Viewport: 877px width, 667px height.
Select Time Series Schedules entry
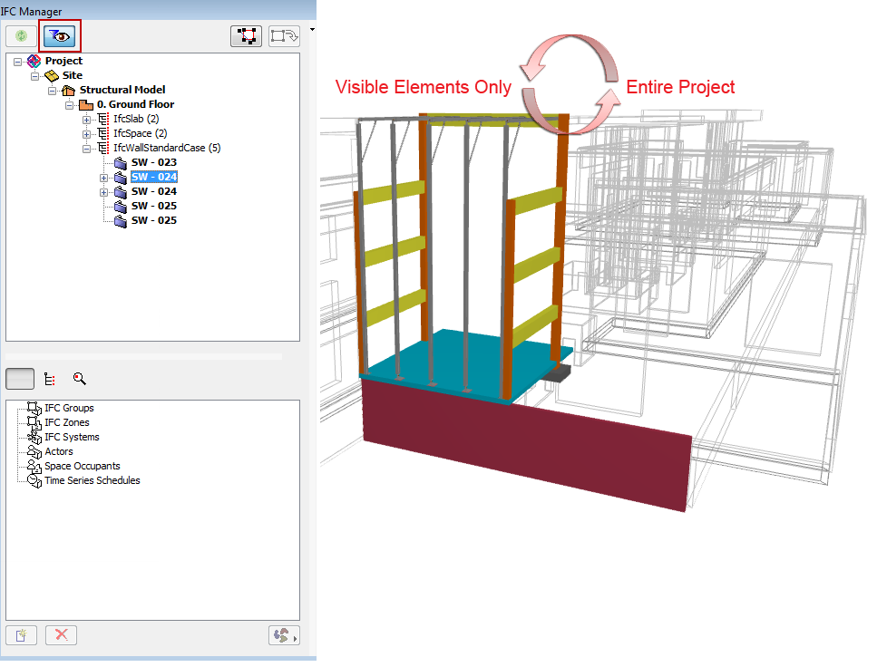pos(93,481)
